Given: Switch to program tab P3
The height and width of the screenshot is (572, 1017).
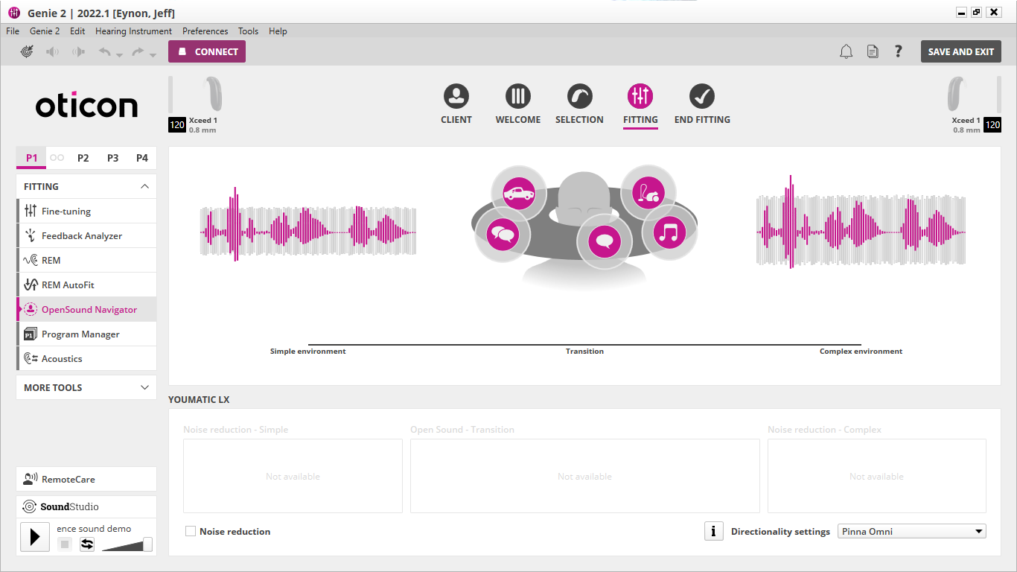Looking at the screenshot, I should 112,158.
